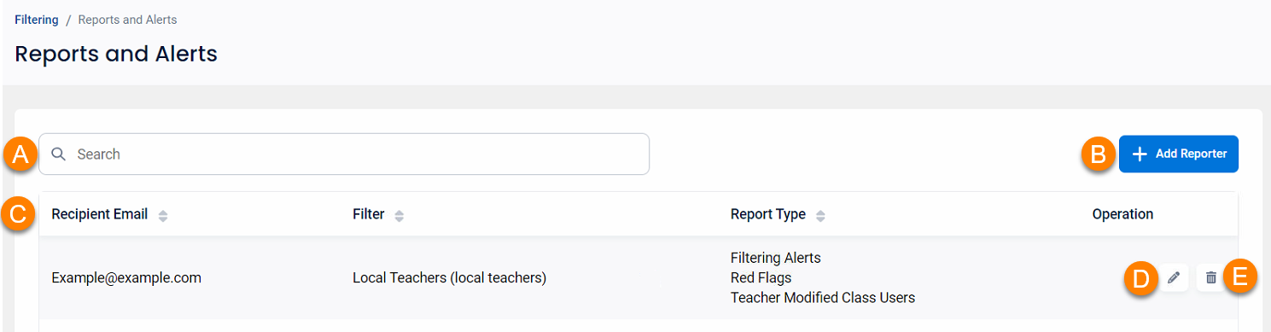
Task: Click the Add Reporter button label
Action: 1191,154
